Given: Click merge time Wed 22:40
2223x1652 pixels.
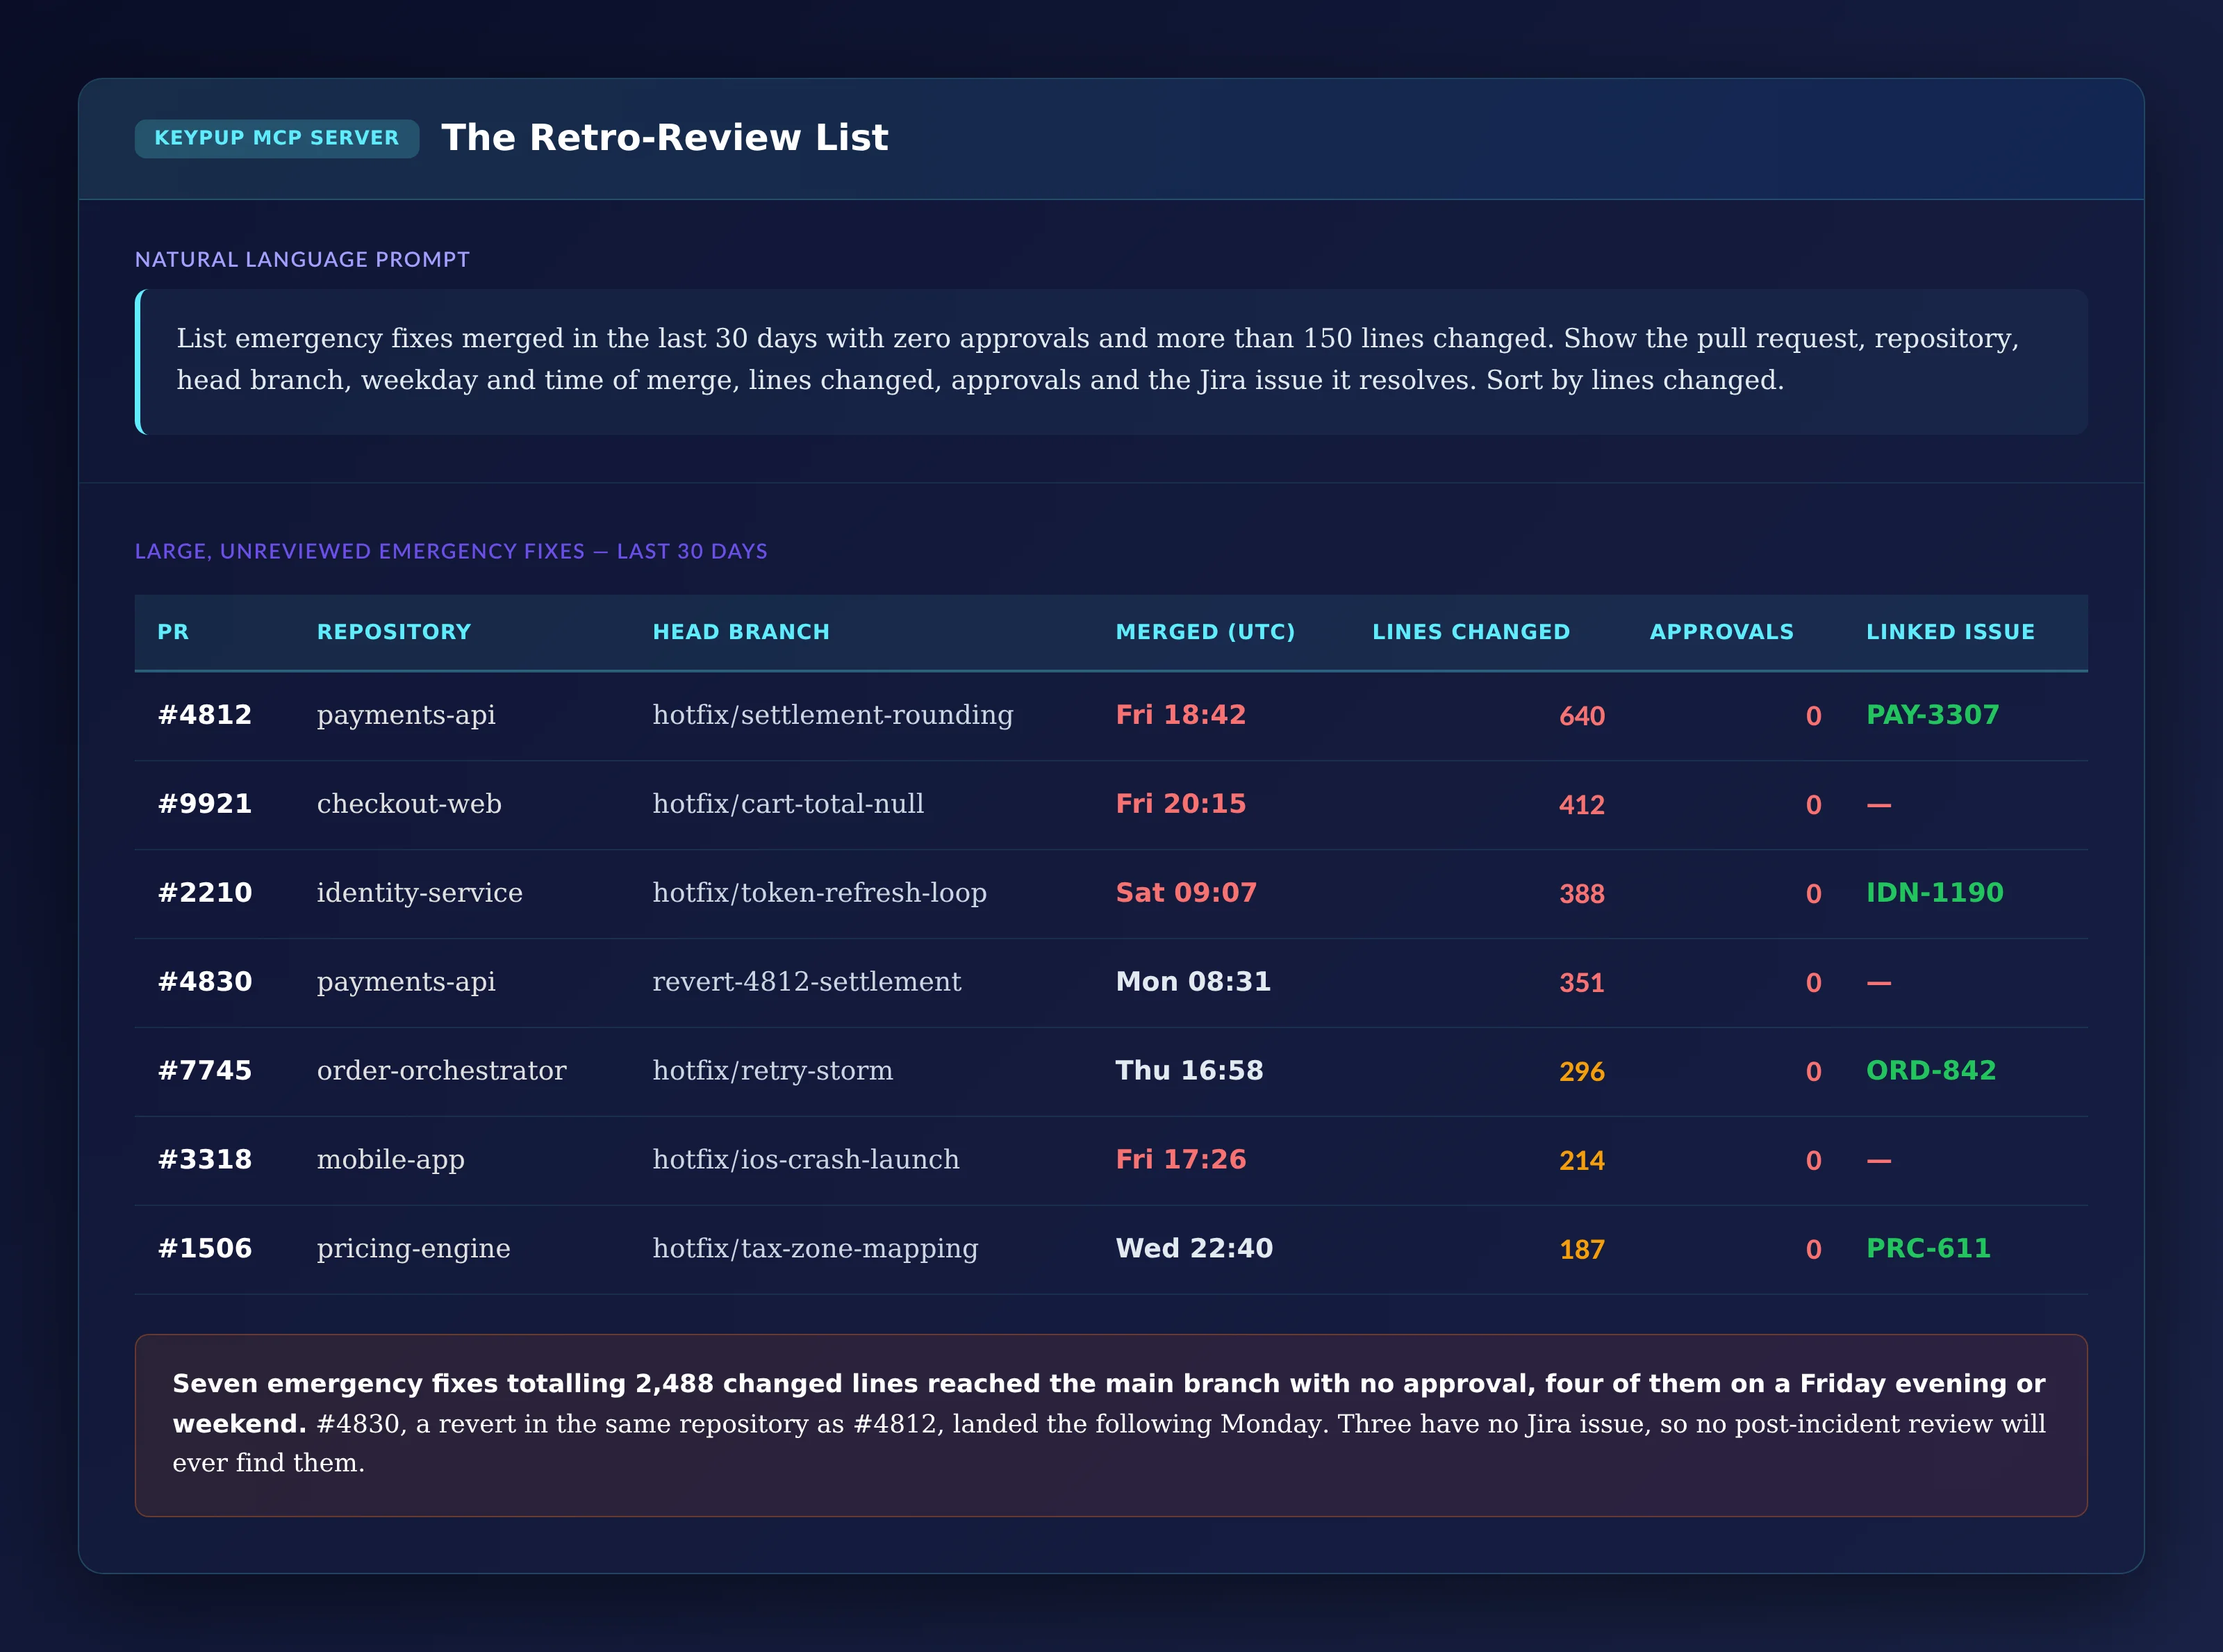Looking at the screenshot, I should click(x=1194, y=1249).
